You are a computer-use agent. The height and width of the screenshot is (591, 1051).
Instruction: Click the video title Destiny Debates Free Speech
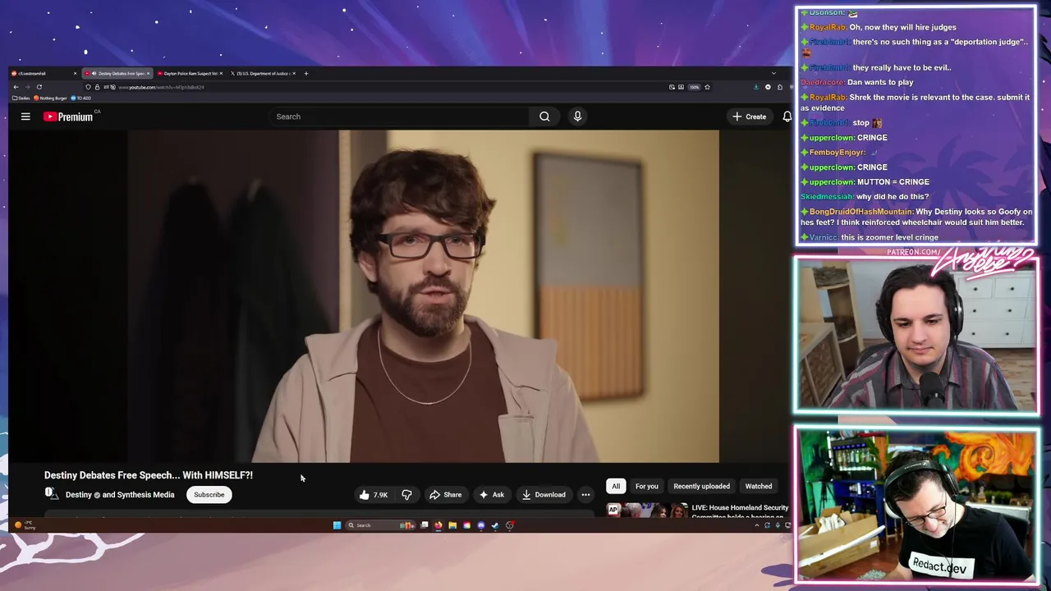pyautogui.click(x=149, y=475)
